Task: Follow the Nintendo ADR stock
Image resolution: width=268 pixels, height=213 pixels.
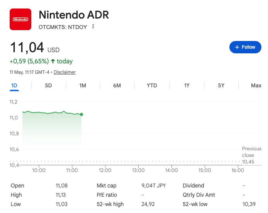Action: [x=245, y=47]
